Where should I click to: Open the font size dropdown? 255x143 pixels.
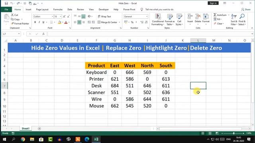61,17
